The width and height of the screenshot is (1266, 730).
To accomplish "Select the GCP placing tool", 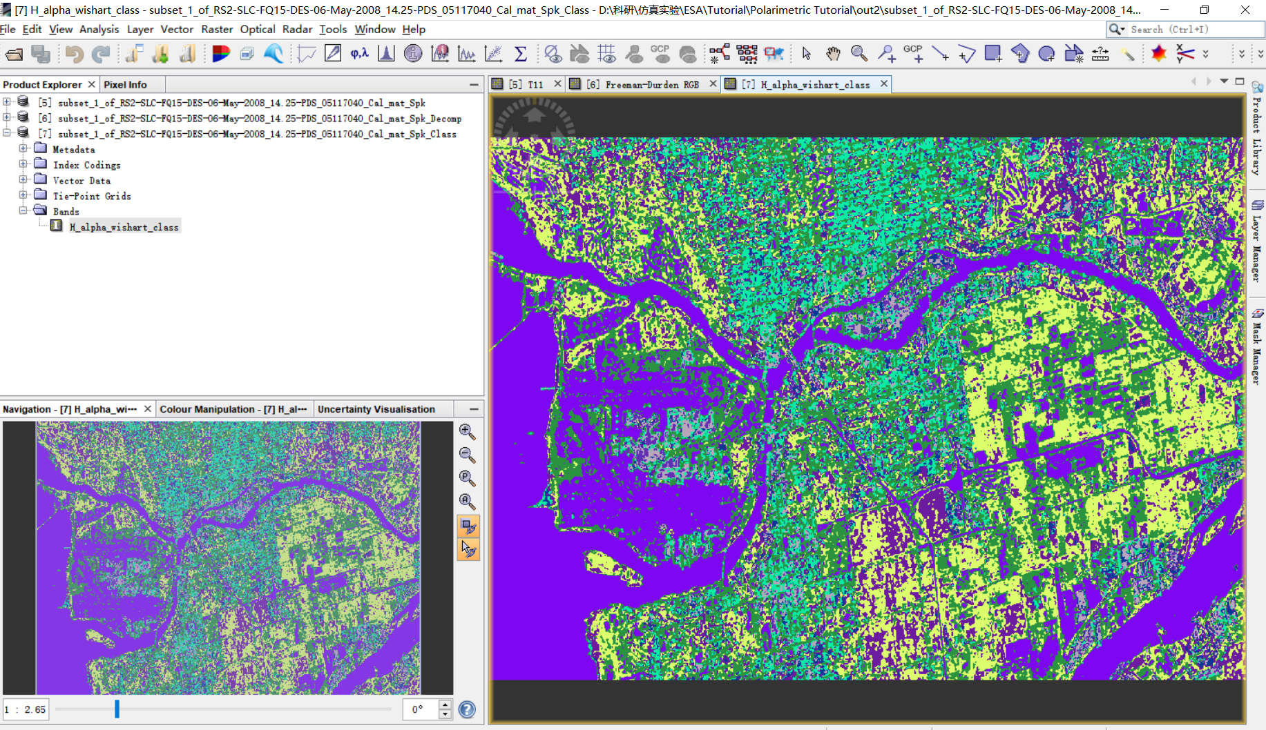I will pyautogui.click(x=914, y=54).
